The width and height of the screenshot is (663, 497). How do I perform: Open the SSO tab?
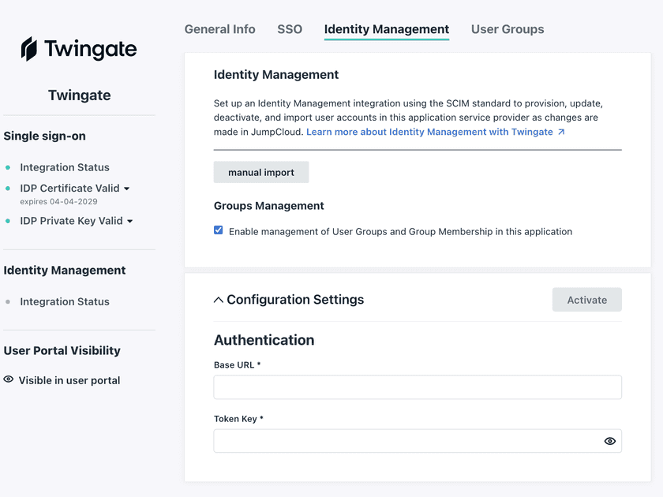(x=290, y=29)
